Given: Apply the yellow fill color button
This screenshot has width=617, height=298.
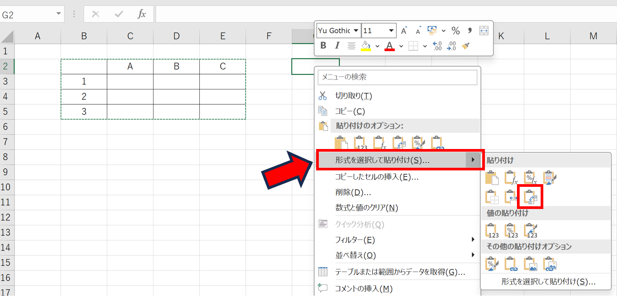Looking at the screenshot, I should point(366,46).
